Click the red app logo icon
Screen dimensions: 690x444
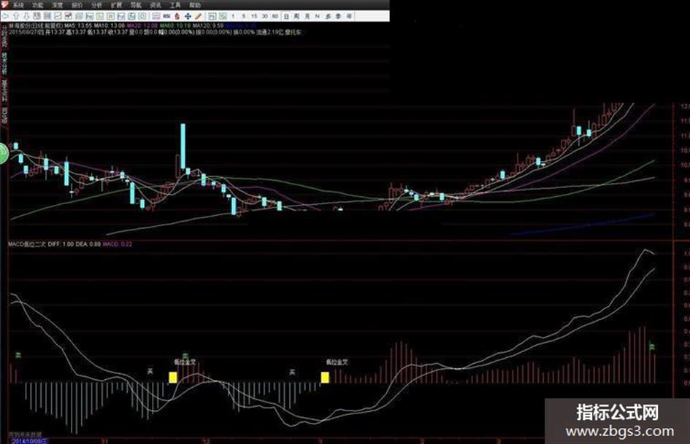coord(4,4)
